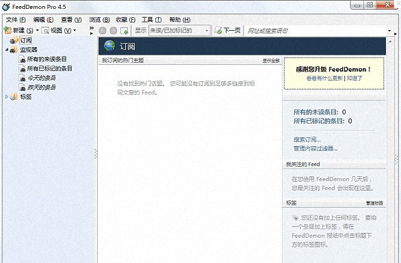This screenshot has height=263, width=401.
Task: Open the 所有的未读条目 watch item
Action: pyautogui.click(x=47, y=59)
